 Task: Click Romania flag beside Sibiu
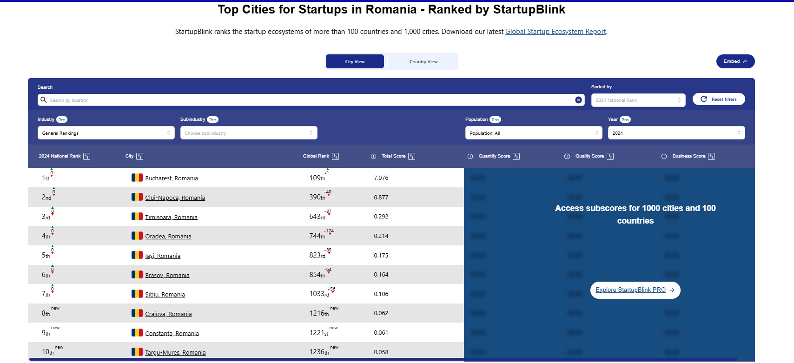pos(137,294)
